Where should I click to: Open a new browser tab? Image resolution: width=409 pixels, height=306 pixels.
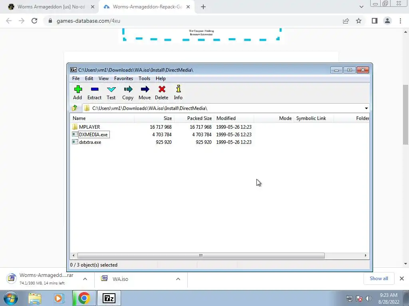tap(203, 7)
